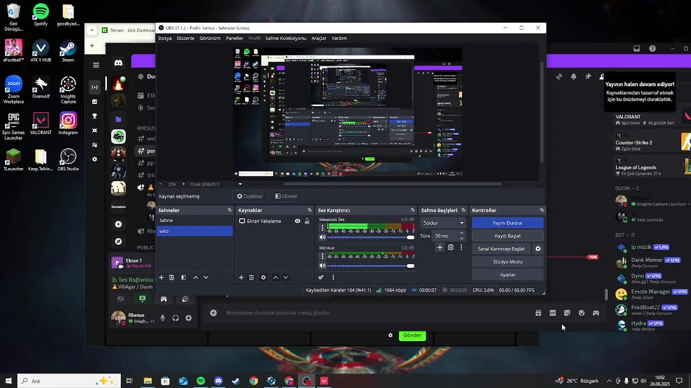Viewport: 691px width, 388px height.
Task: Add a scene transition with plus icon
Action: tap(440, 247)
